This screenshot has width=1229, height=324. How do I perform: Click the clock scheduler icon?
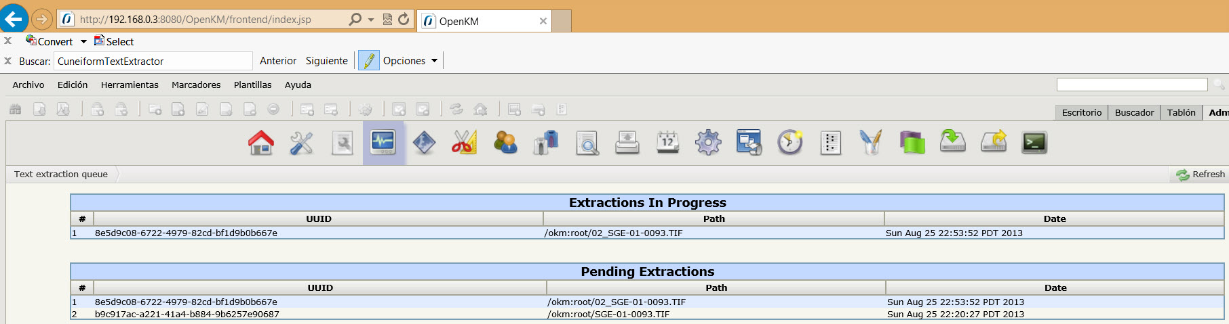tap(790, 143)
